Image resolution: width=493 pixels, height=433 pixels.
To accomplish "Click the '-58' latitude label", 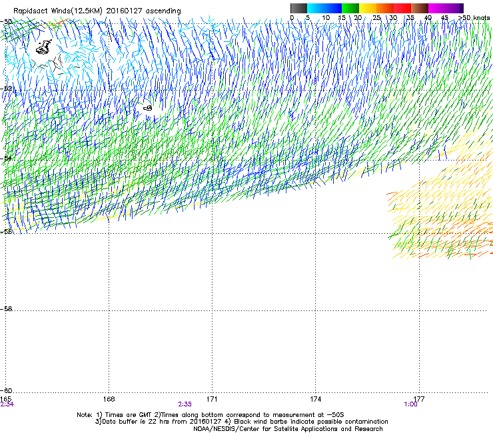I will coord(6,309).
